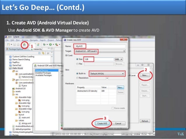Select the Abstracted LCD density property row

click(x=96, y=91)
